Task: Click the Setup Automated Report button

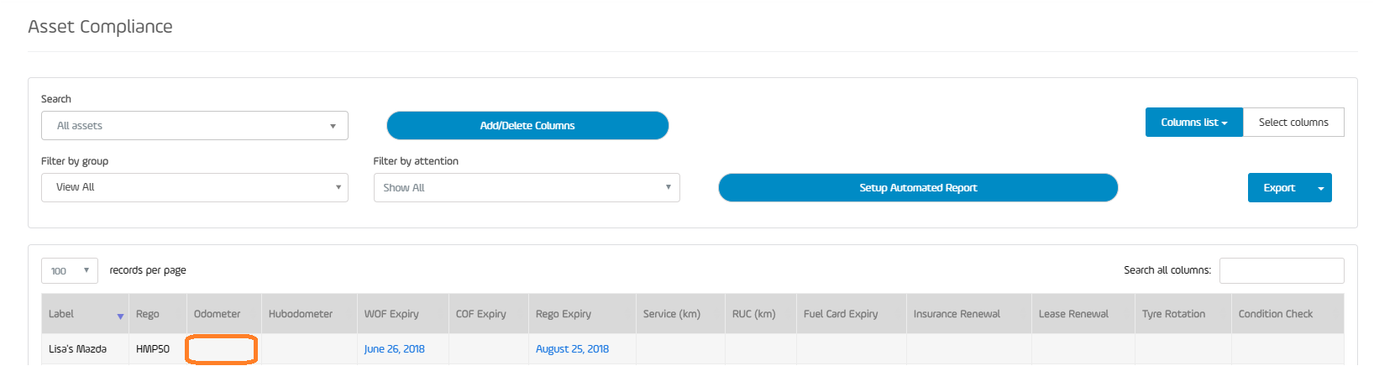Action: click(918, 187)
